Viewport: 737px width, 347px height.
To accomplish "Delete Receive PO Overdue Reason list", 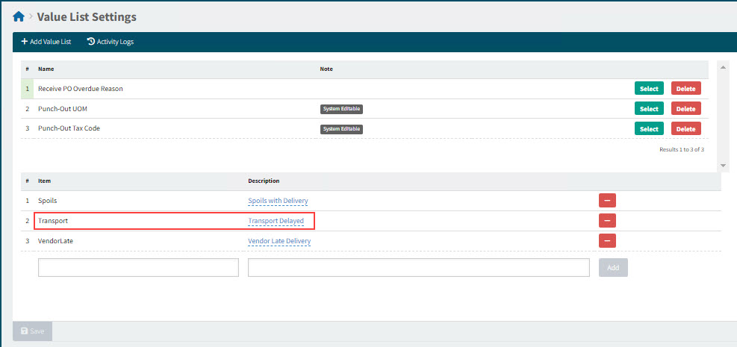I will pyautogui.click(x=685, y=89).
